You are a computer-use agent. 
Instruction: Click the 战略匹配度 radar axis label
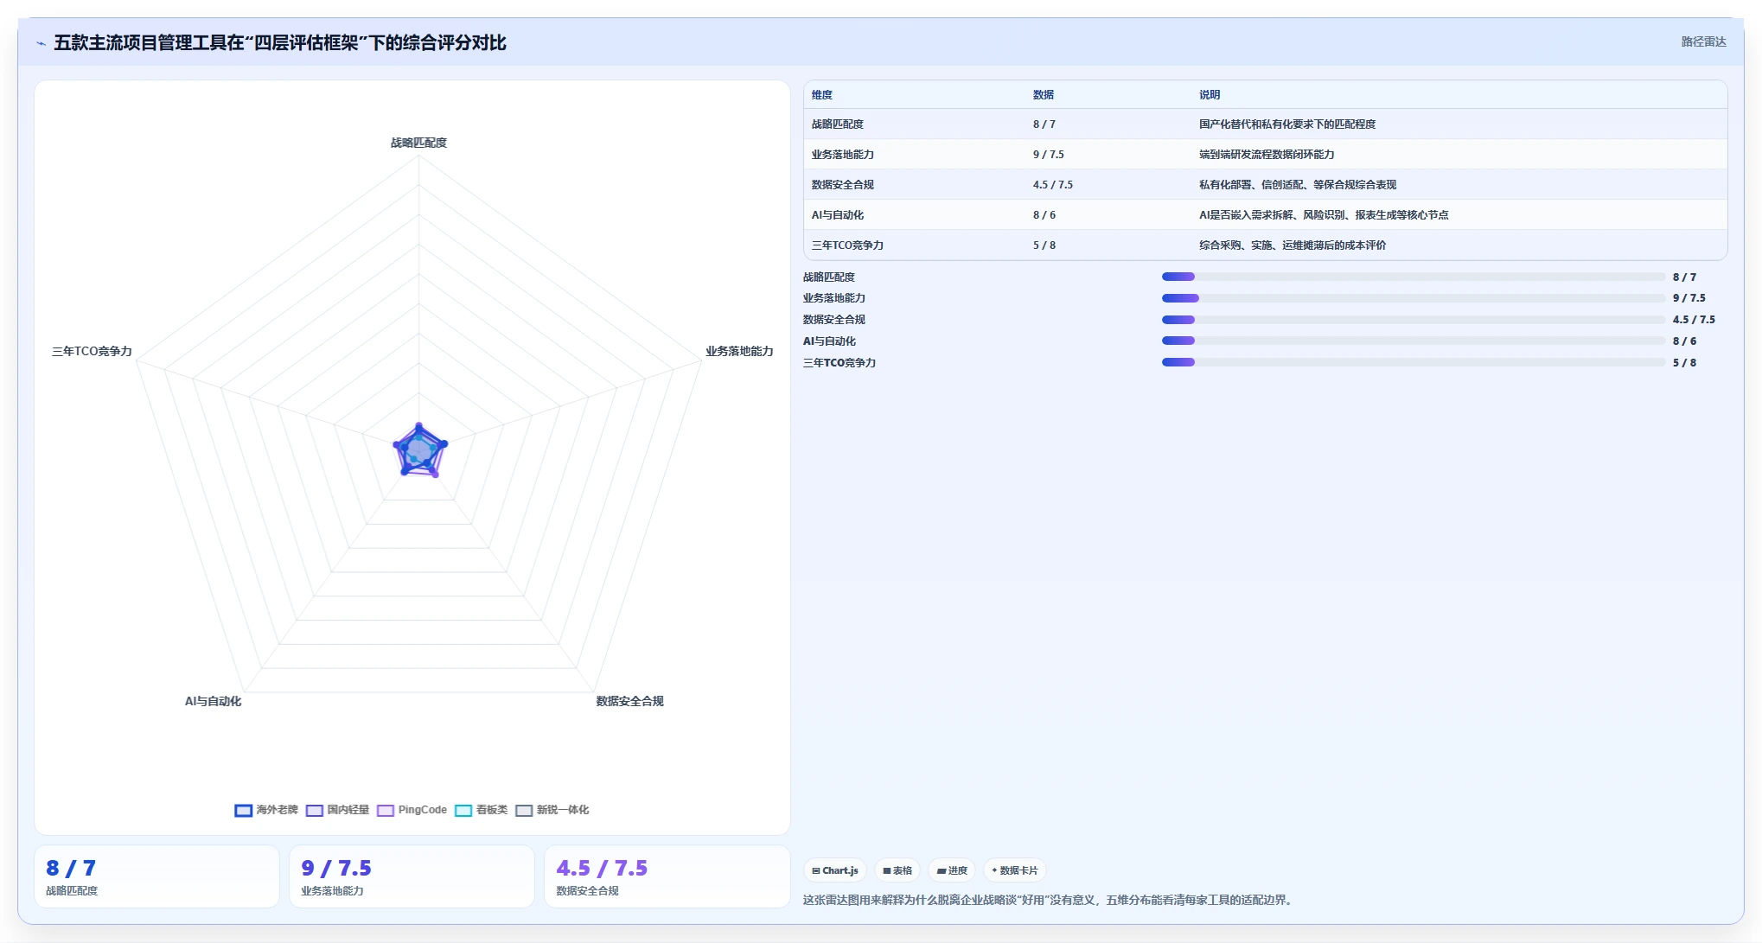click(x=418, y=143)
